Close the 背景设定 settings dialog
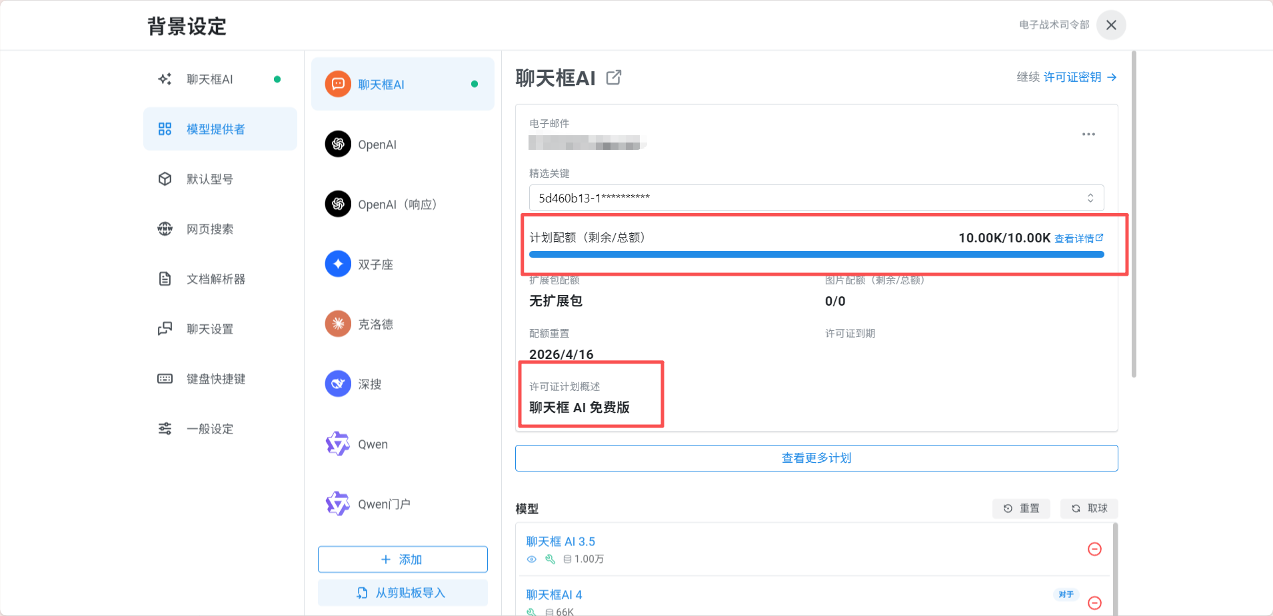The height and width of the screenshot is (616, 1273). (x=1111, y=25)
